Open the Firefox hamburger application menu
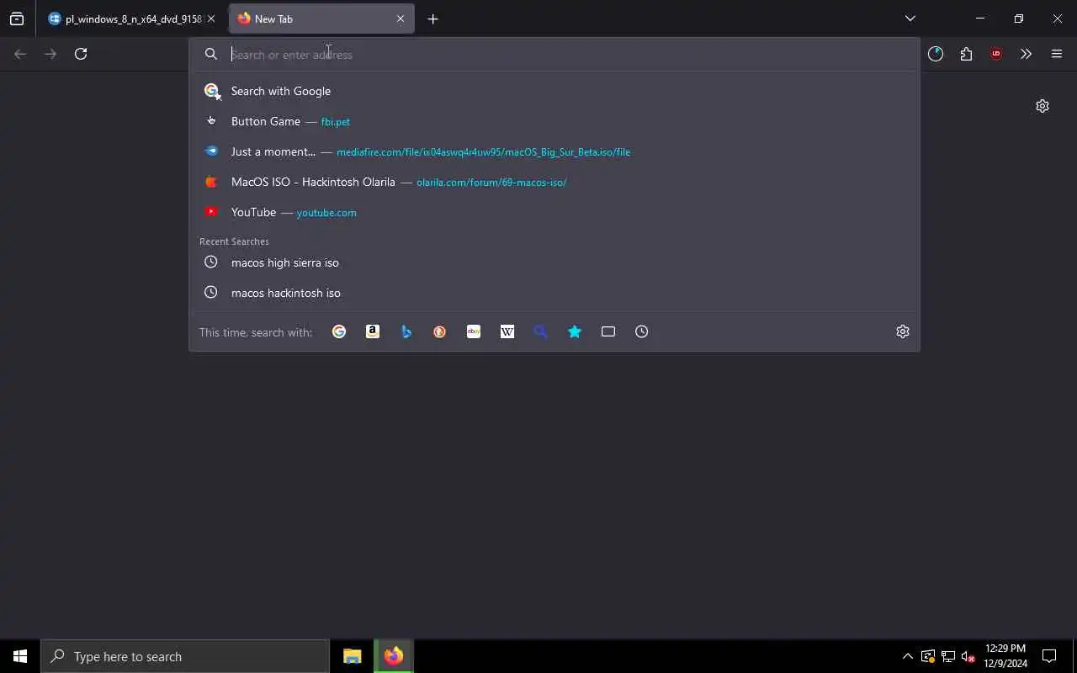This screenshot has width=1077, height=673. (1057, 54)
